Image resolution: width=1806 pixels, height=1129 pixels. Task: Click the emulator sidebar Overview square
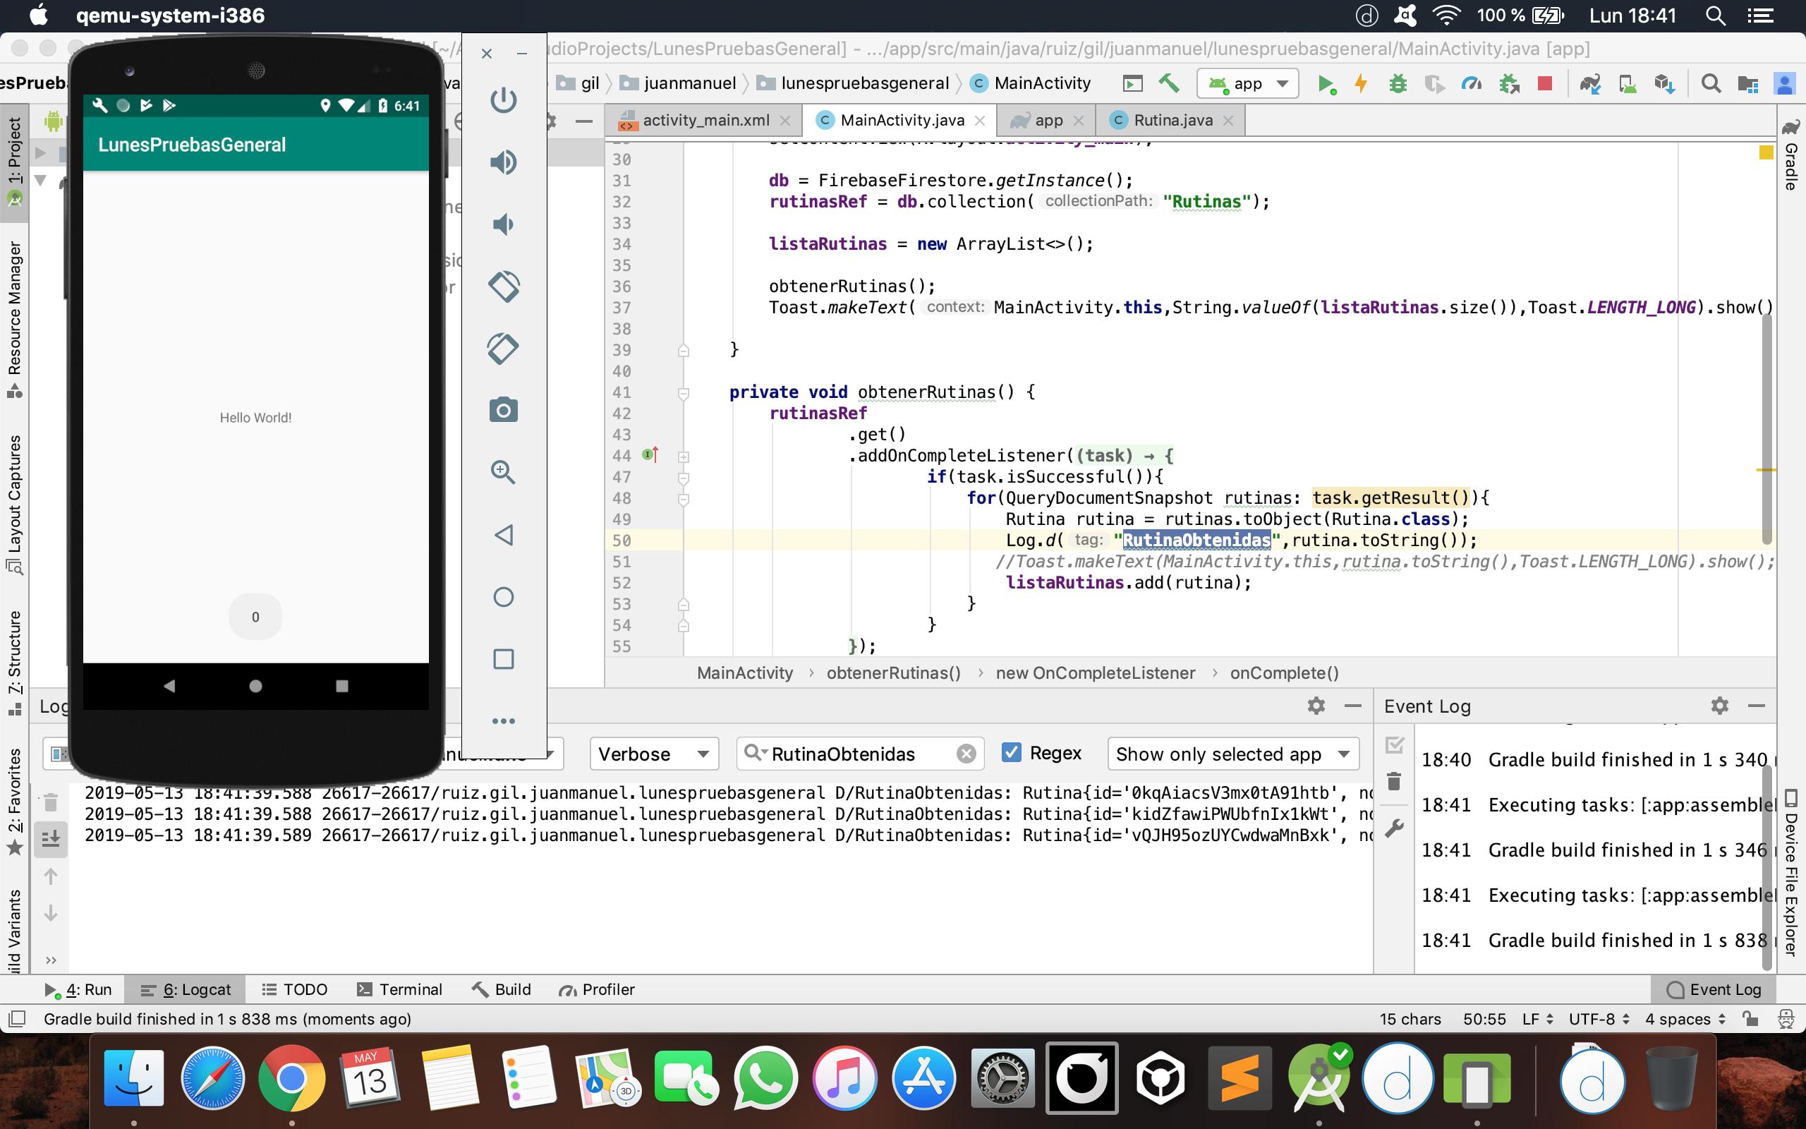[504, 658]
